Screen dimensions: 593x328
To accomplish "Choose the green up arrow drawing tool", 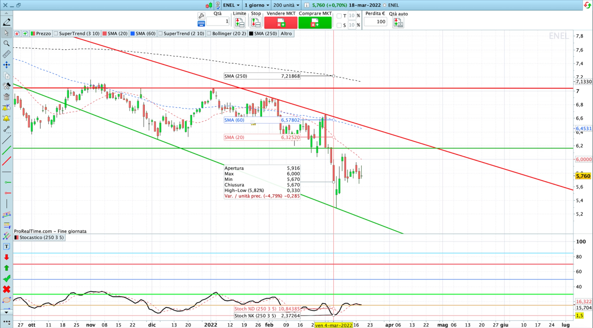I will (x=6, y=268).
